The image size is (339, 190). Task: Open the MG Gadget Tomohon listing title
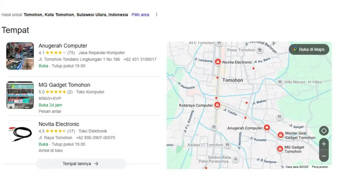tap(65, 85)
